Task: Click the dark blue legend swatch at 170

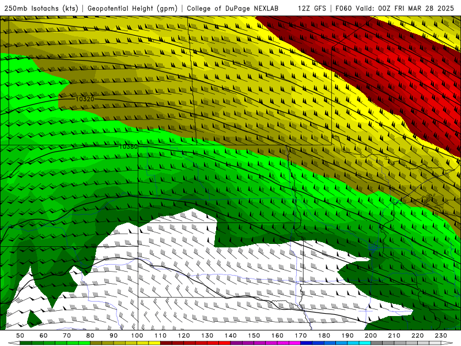Action: pos(307,343)
